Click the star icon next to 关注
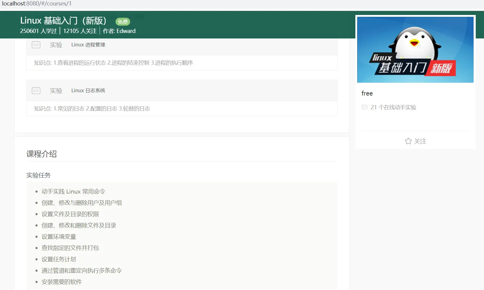This screenshot has width=484, height=290. click(408, 141)
